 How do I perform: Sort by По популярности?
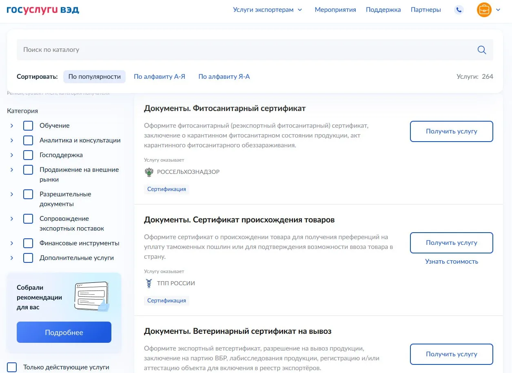pyautogui.click(x=94, y=77)
